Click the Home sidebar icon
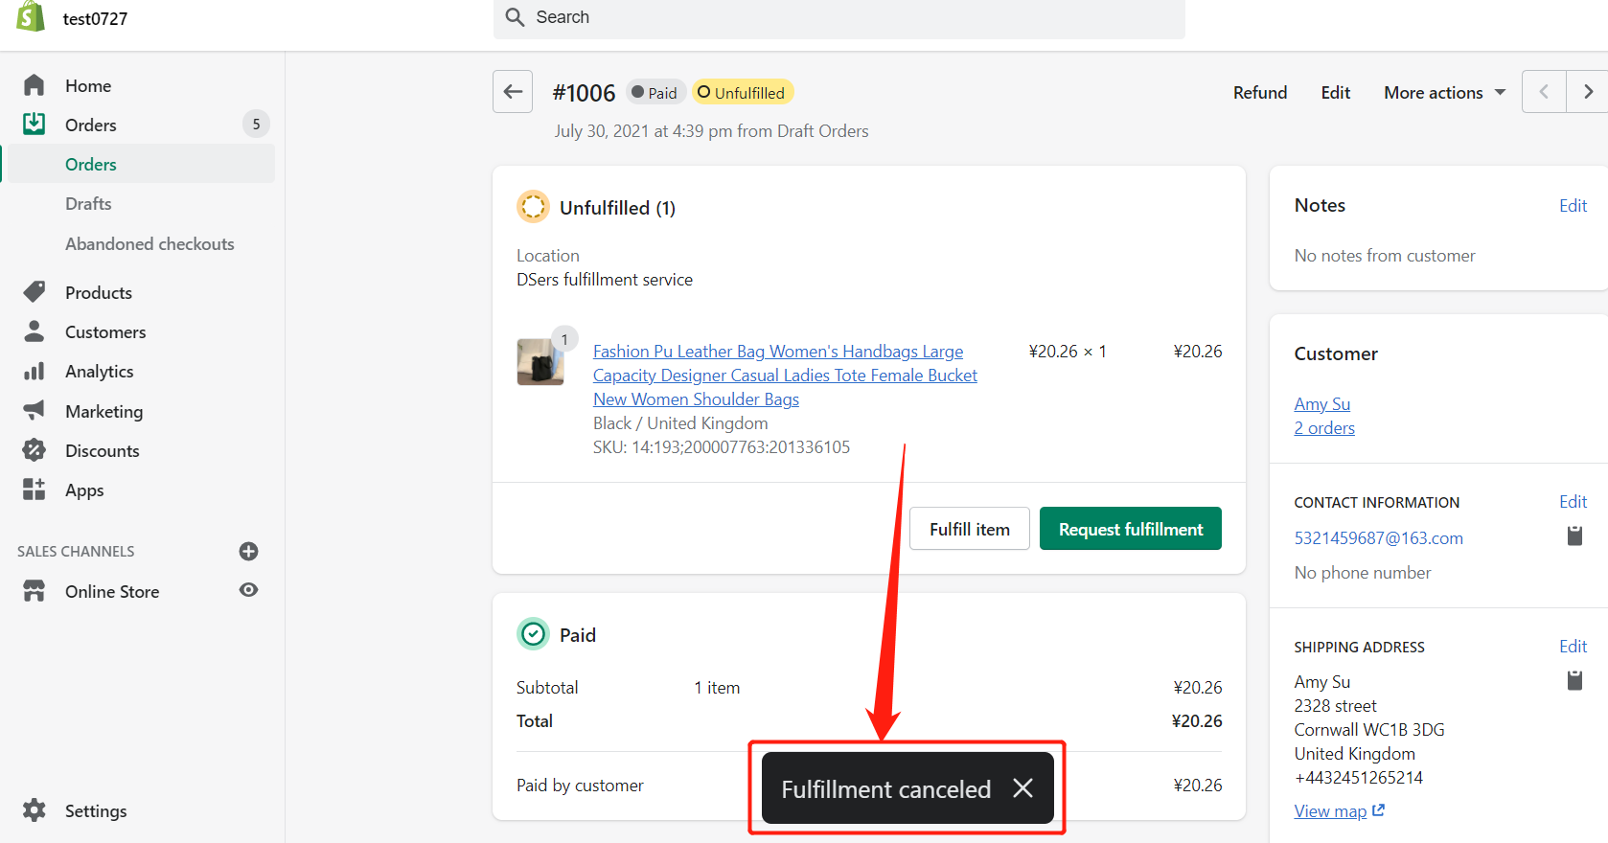This screenshot has height=843, width=1608. pos(34,85)
